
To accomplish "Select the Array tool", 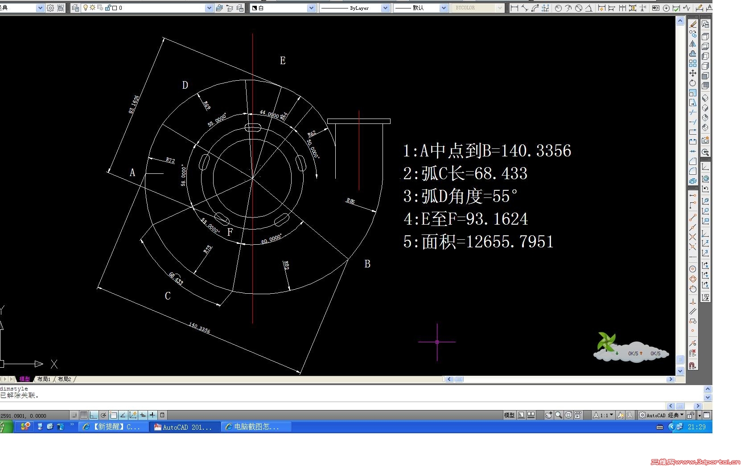I will pyautogui.click(x=692, y=63).
